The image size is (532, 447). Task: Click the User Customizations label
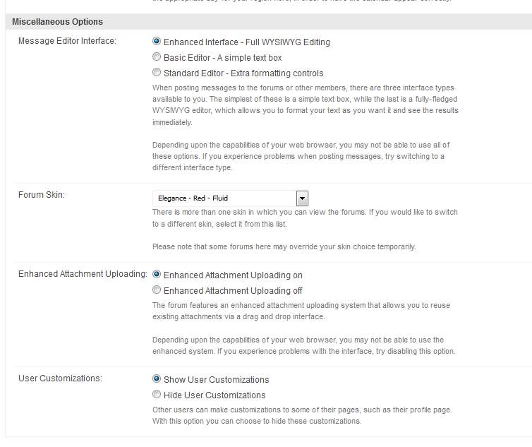(x=60, y=379)
